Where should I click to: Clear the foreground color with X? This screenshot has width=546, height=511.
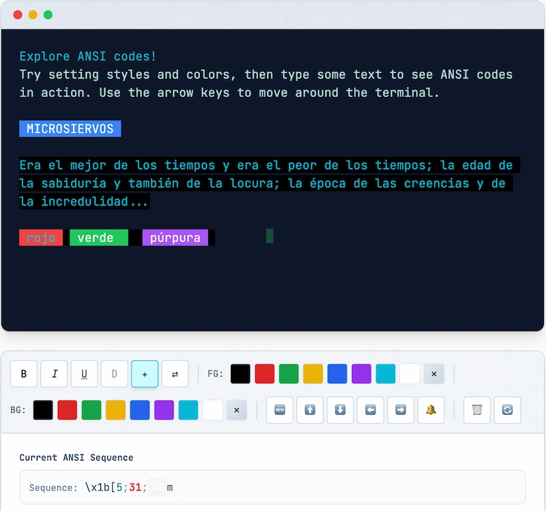(434, 374)
